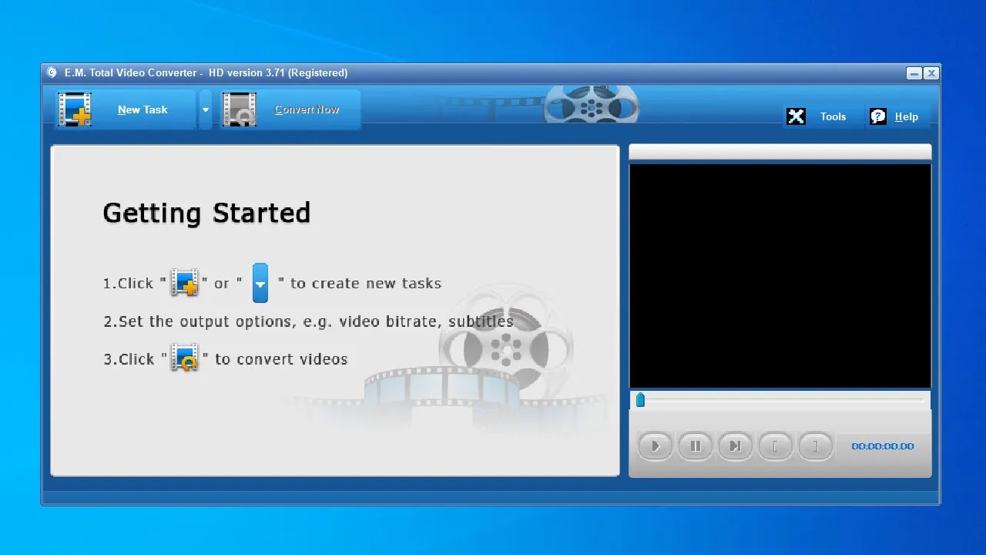
Task: Click the Convert Now label
Action: [x=307, y=109]
